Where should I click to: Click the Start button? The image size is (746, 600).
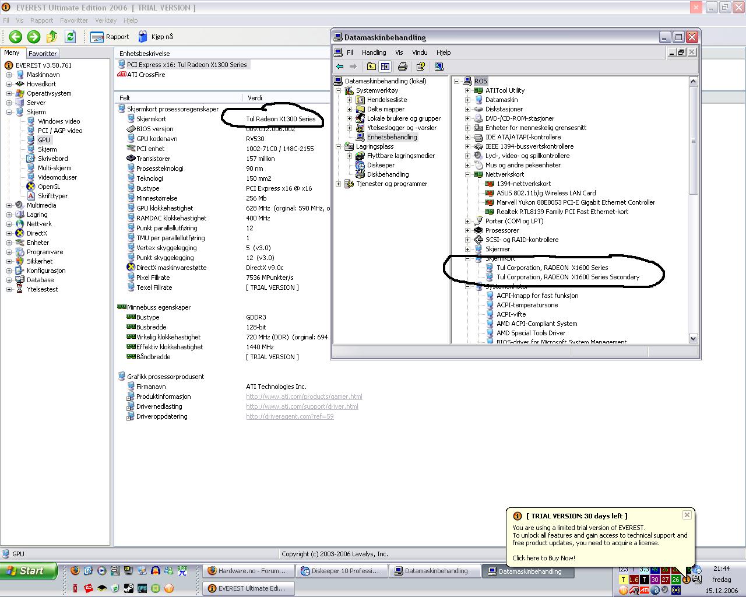[29, 571]
